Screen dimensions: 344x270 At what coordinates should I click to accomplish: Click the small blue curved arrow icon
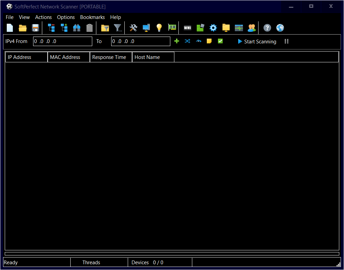[199, 41]
